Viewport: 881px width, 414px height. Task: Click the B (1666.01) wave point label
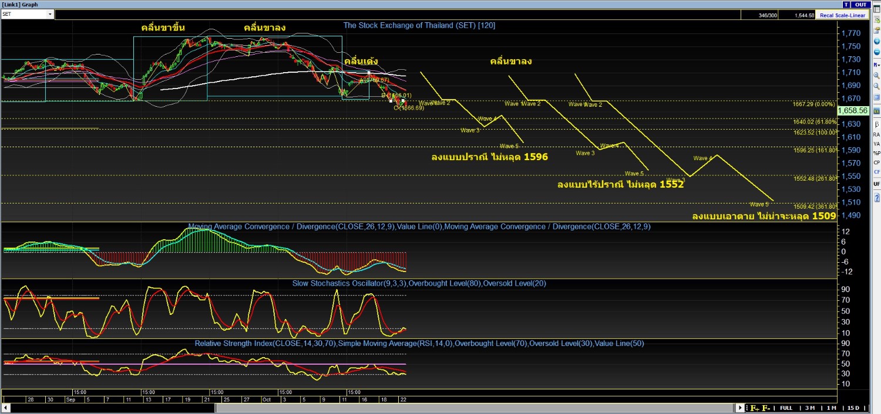396,95
